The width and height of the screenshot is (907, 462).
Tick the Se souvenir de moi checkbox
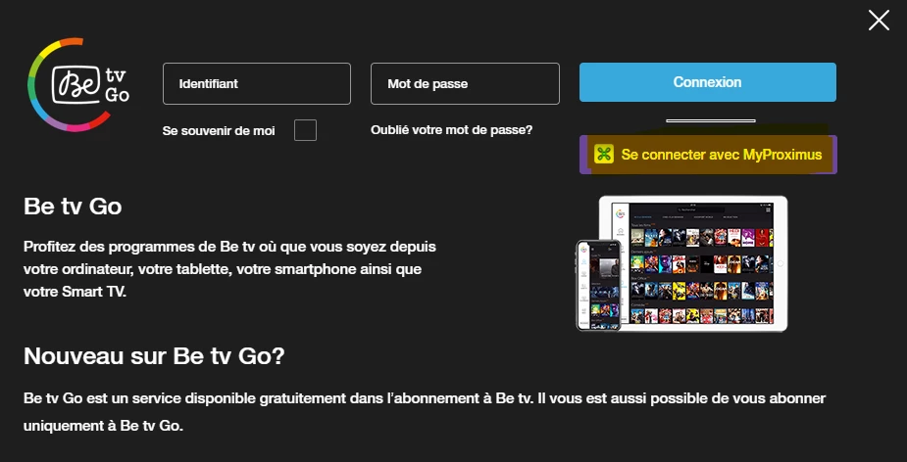click(305, 130)
